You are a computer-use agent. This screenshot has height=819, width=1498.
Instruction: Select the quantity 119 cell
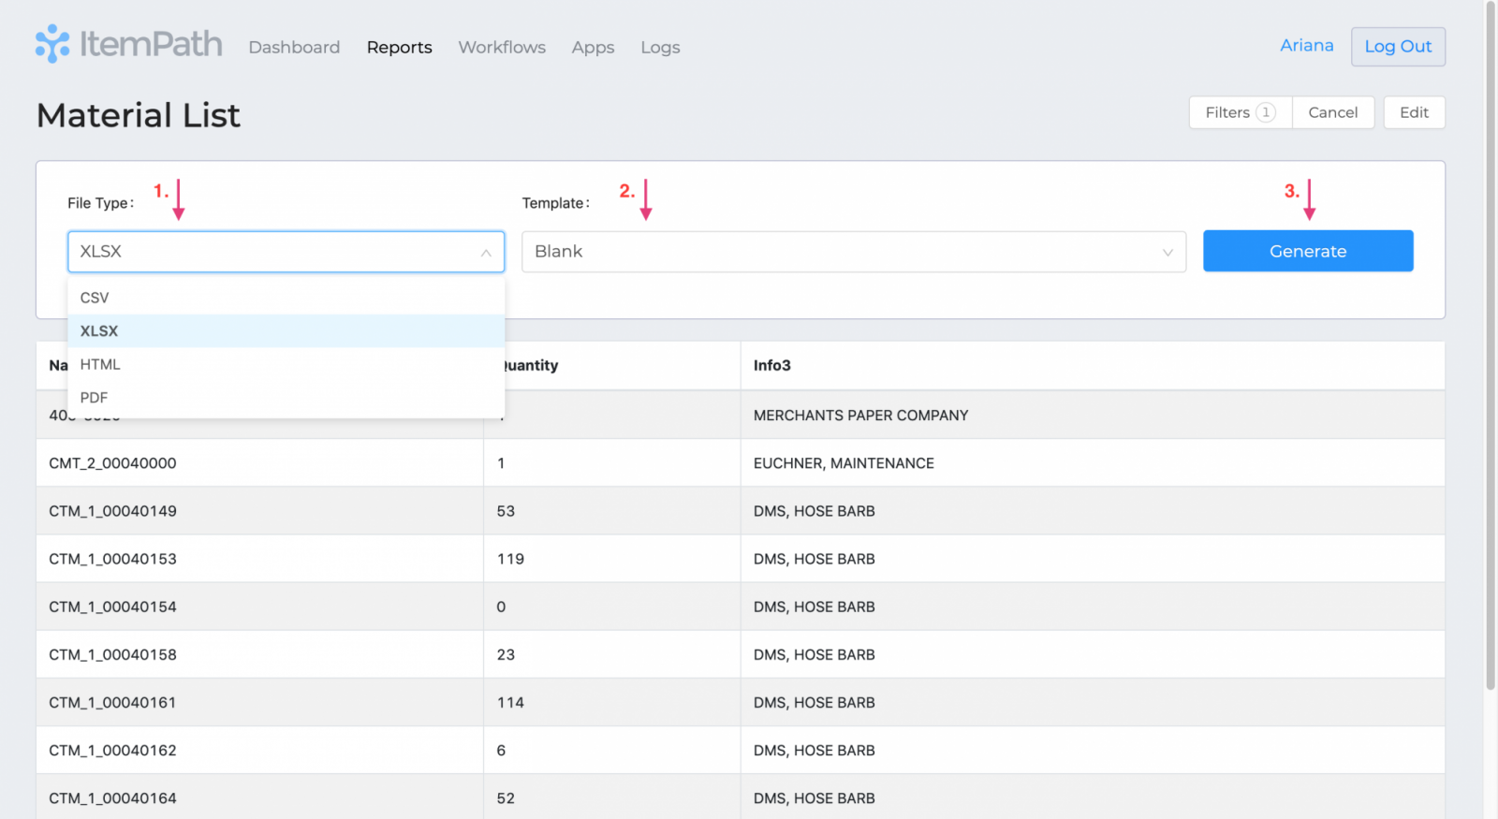[612, 559]
